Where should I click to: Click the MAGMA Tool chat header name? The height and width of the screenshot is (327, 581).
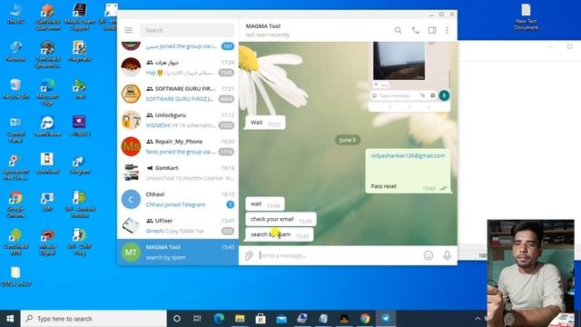tap(263, 26)
